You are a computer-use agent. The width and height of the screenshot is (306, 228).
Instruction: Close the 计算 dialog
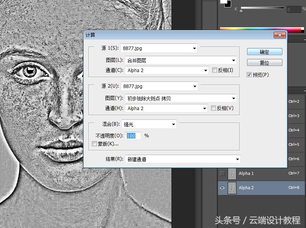(x=280, y=35)
